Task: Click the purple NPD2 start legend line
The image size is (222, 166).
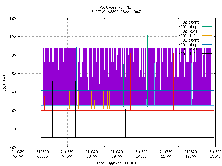Action: [x=206, y=22]
